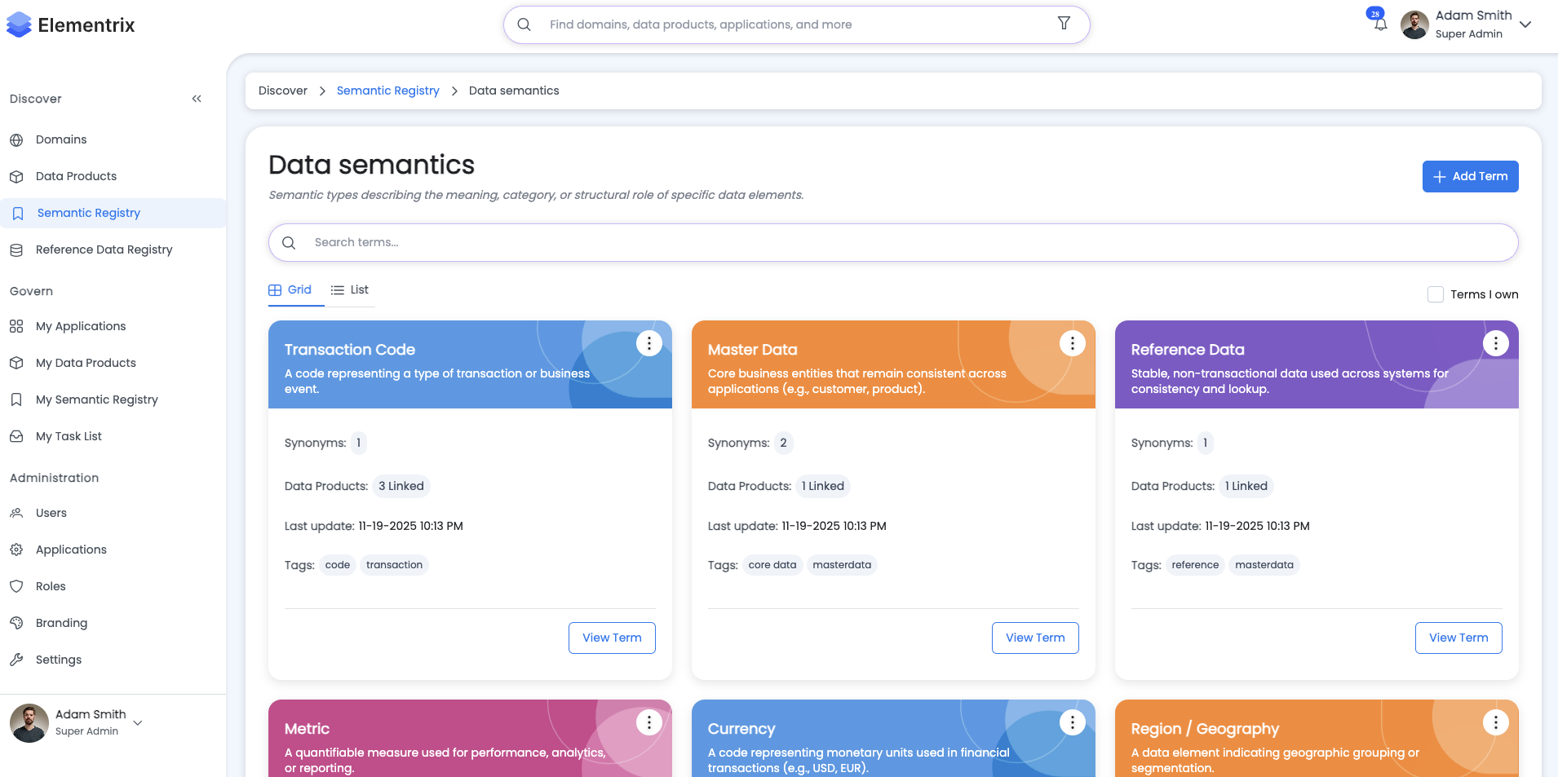This screenshot has width=1558, height=777.
Task: Click the Elementrix logo
Action: [71, 25]
